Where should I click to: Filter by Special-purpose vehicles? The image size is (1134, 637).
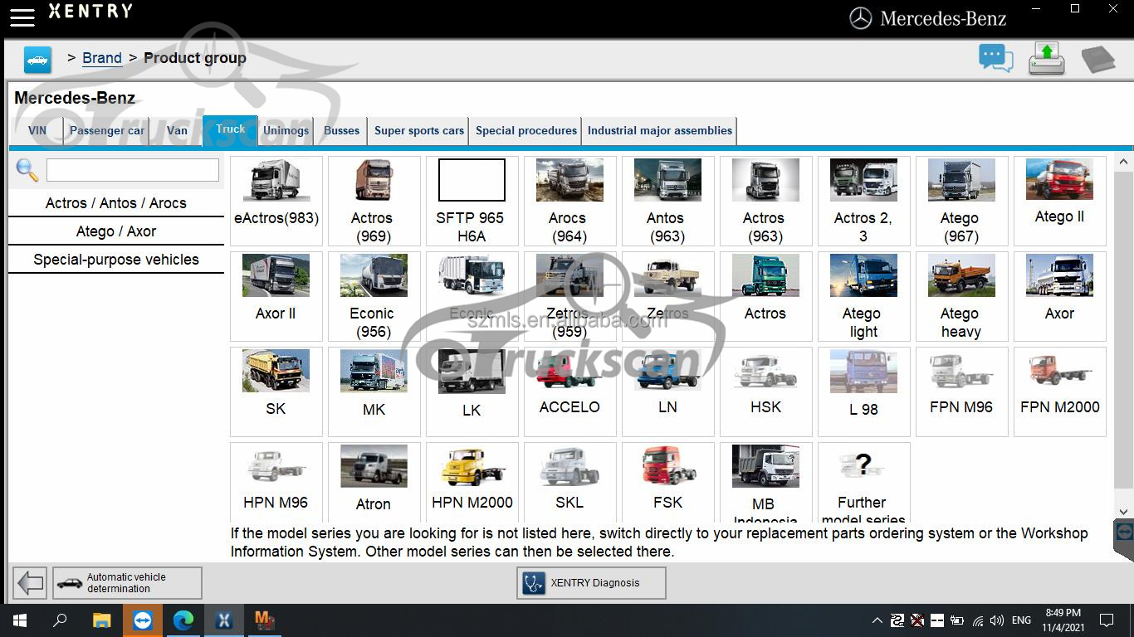click(x=116, y=260)
